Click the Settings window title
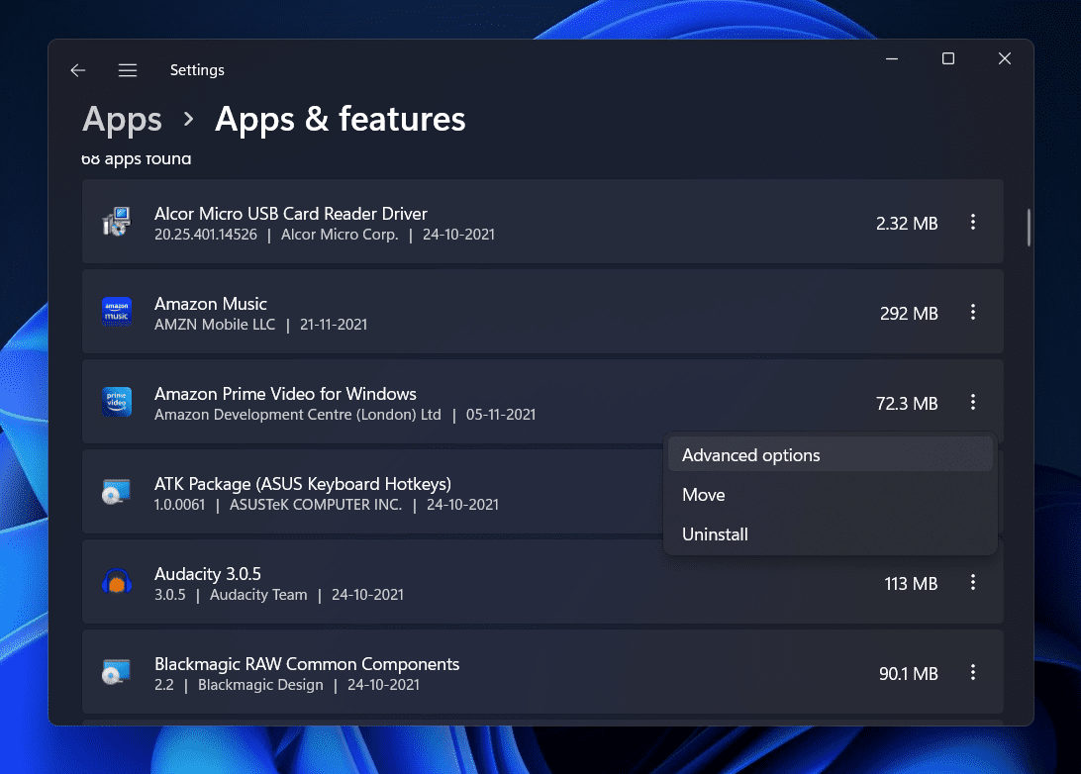The image size is (1081, 774). [197, 70]
